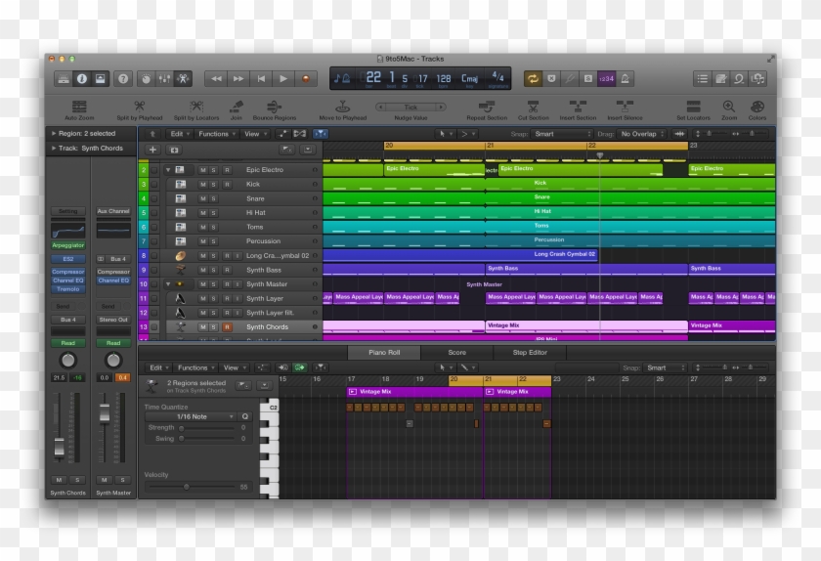This screenshot has height=561, width=821.
Task: Click the Arpeggiator MIDI FX slot
Action: point(68,245)
